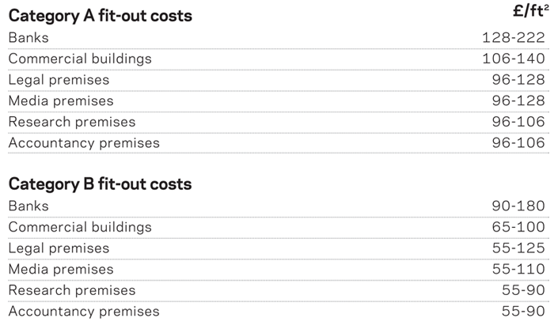Click the Category B fit-out costs heading

100,184
